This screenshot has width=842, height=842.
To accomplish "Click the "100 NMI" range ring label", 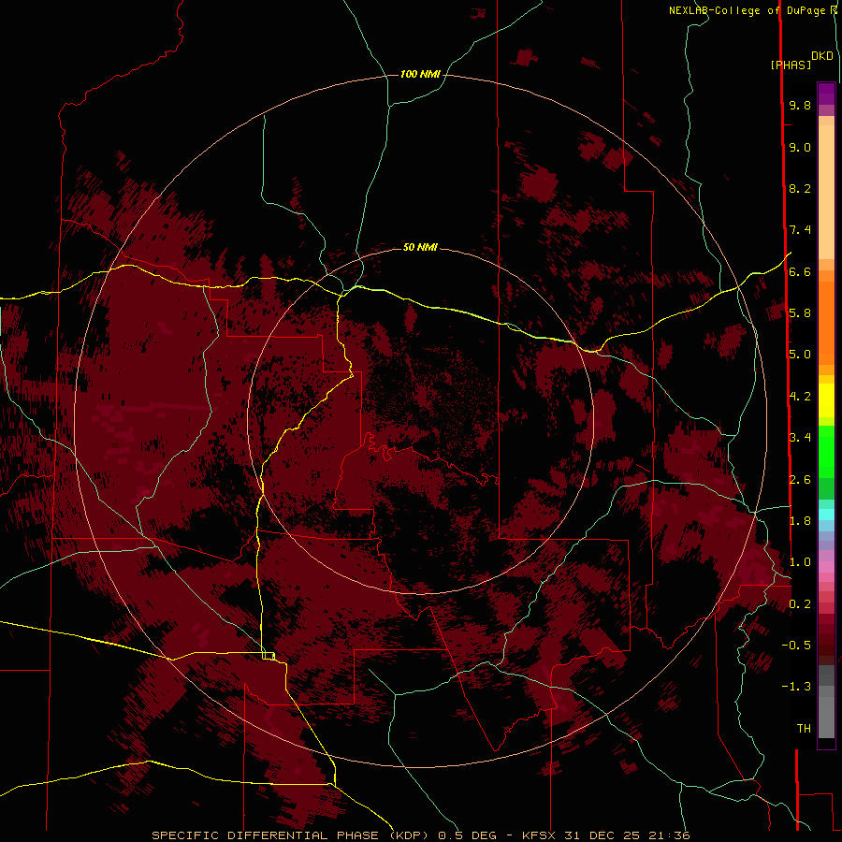I will pyautogui.click(x=420, y=74).
